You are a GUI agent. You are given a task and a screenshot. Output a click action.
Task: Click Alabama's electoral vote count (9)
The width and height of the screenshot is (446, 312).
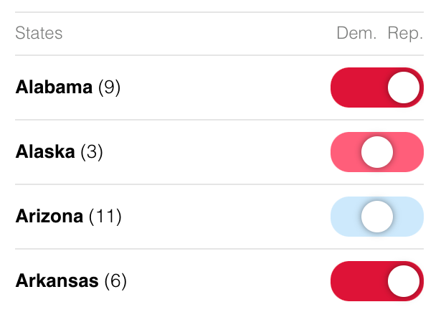(x=108, y=88)
